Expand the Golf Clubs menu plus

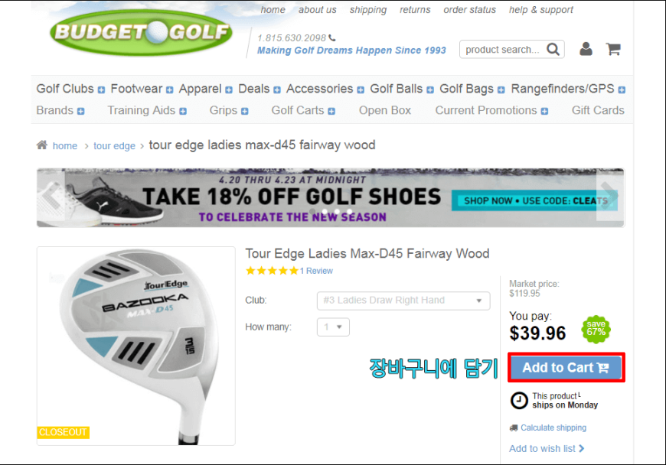(x=102, y=89)
